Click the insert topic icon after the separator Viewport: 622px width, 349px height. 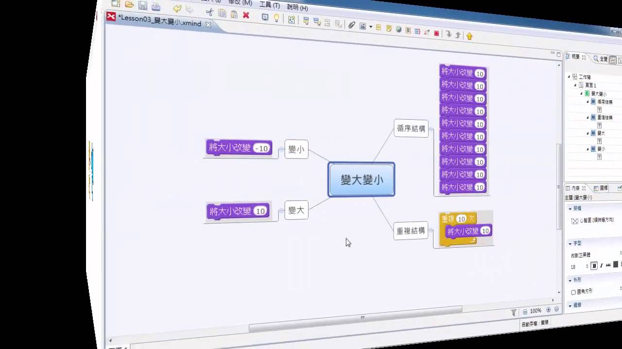(x=306, y=21)
